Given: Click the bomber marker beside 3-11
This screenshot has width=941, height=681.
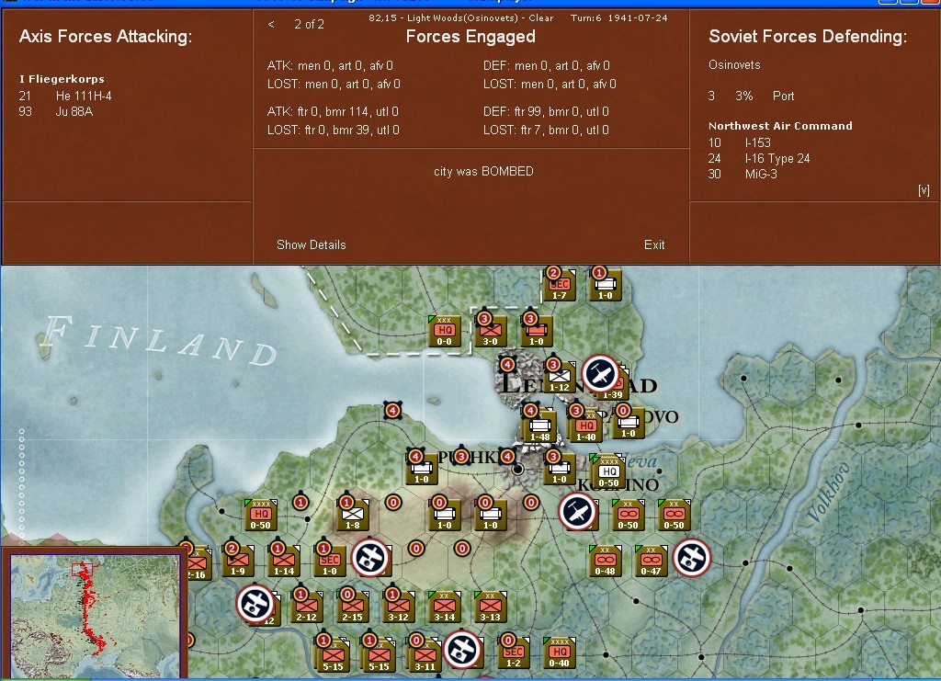Looking at the screenshot, I should click(463, 649).
